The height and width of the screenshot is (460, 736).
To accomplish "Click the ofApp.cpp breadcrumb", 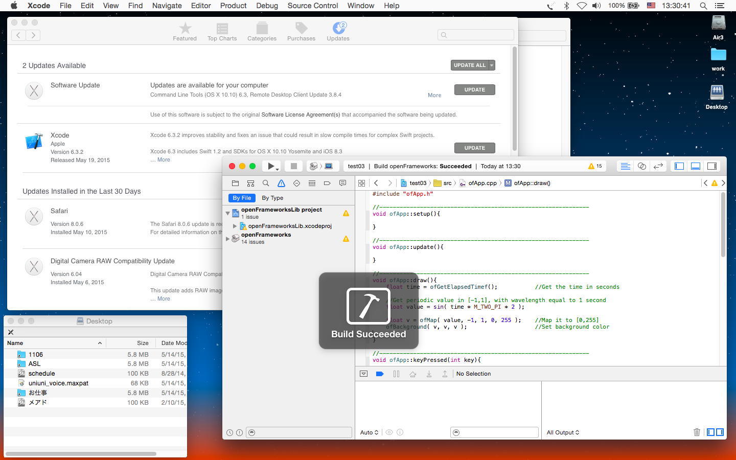I will click(x=478, y=183).
